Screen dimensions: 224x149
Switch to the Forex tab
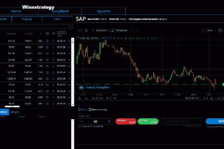(x=16, y=11)
